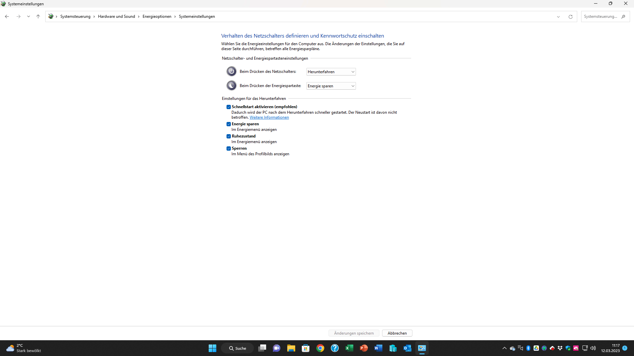
Task: Uncheck Schnellstart aktivieren checkbox
Action: tap(229, 107)
